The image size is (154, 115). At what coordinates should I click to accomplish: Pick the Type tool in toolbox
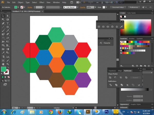point(8,23)
